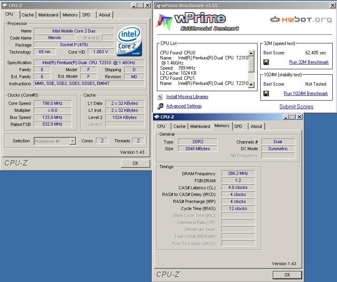Viewport: 337px width, 282px height.
Task: Select Memory tab in lower CPU-Z window
Action: [222, 126]
